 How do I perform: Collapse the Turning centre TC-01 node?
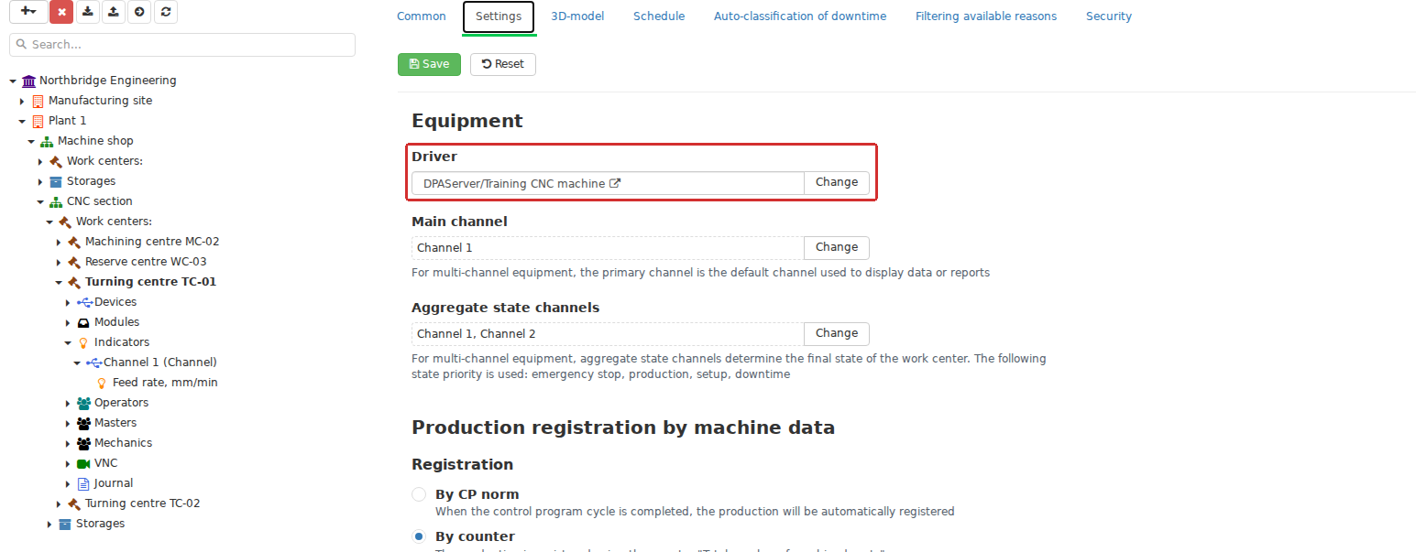(x=59, y=282)
